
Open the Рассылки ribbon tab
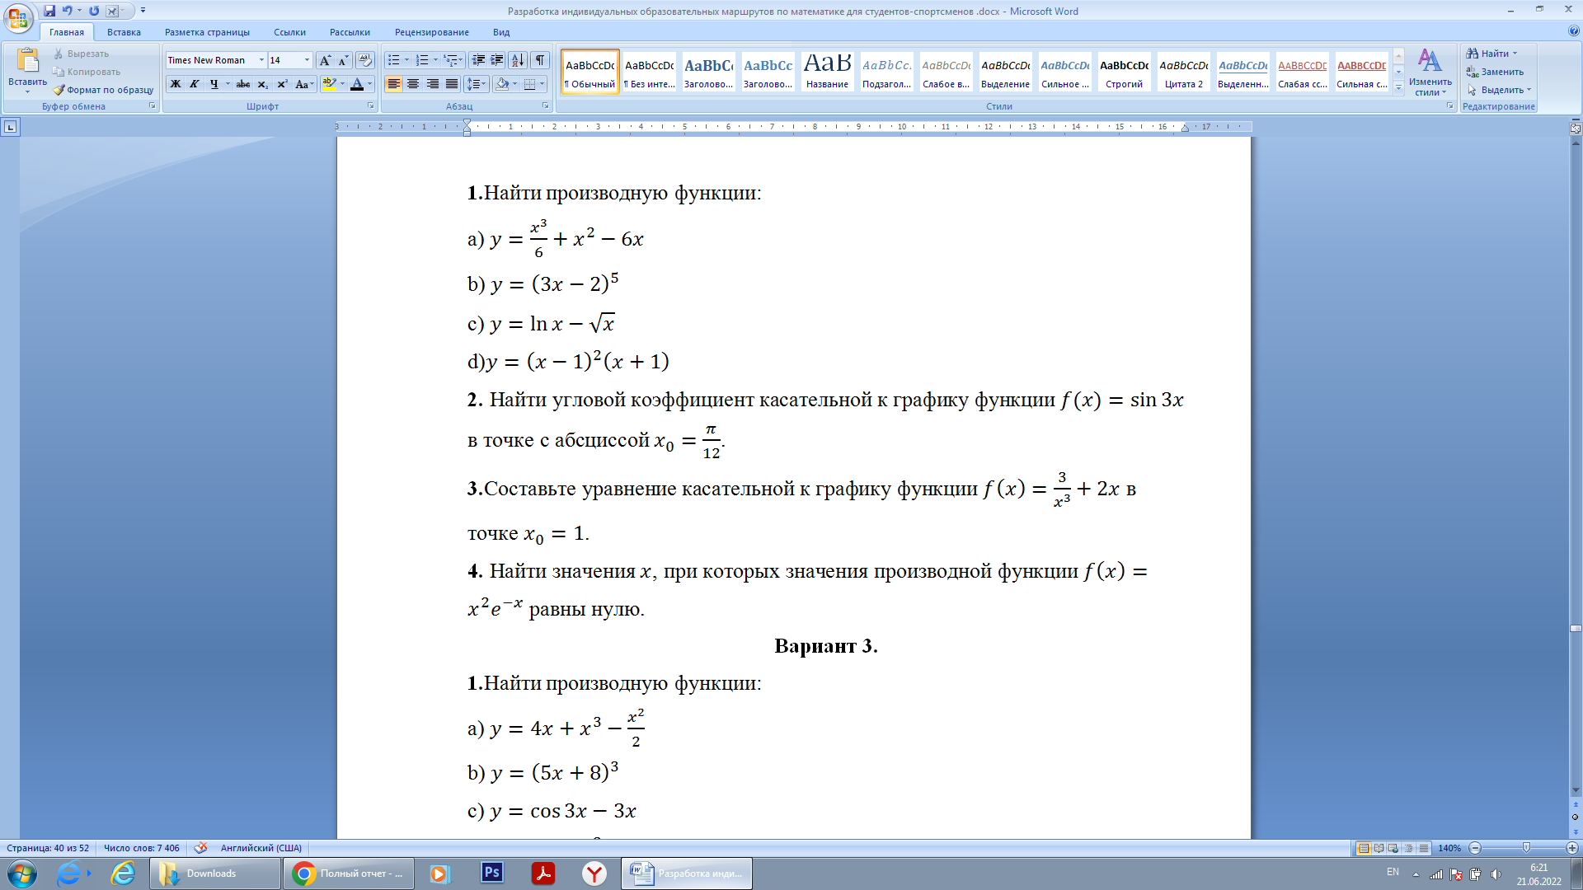350,32
